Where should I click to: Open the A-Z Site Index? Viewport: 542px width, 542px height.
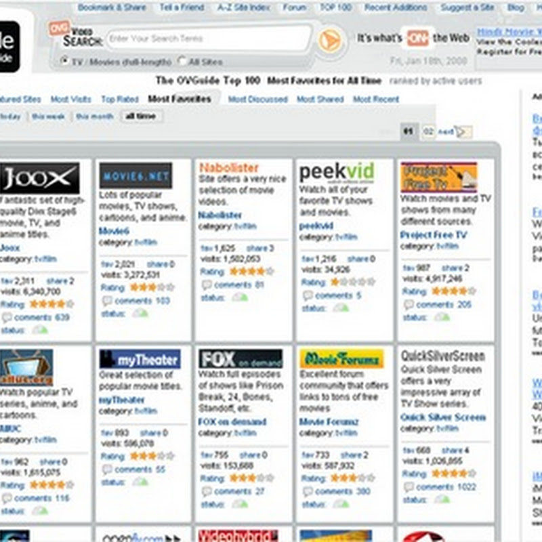tap(243, 7)
